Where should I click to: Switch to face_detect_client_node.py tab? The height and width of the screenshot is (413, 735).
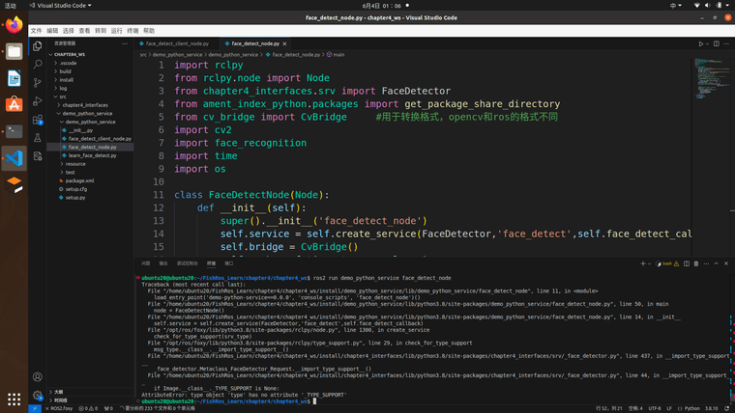click(177, 43)
